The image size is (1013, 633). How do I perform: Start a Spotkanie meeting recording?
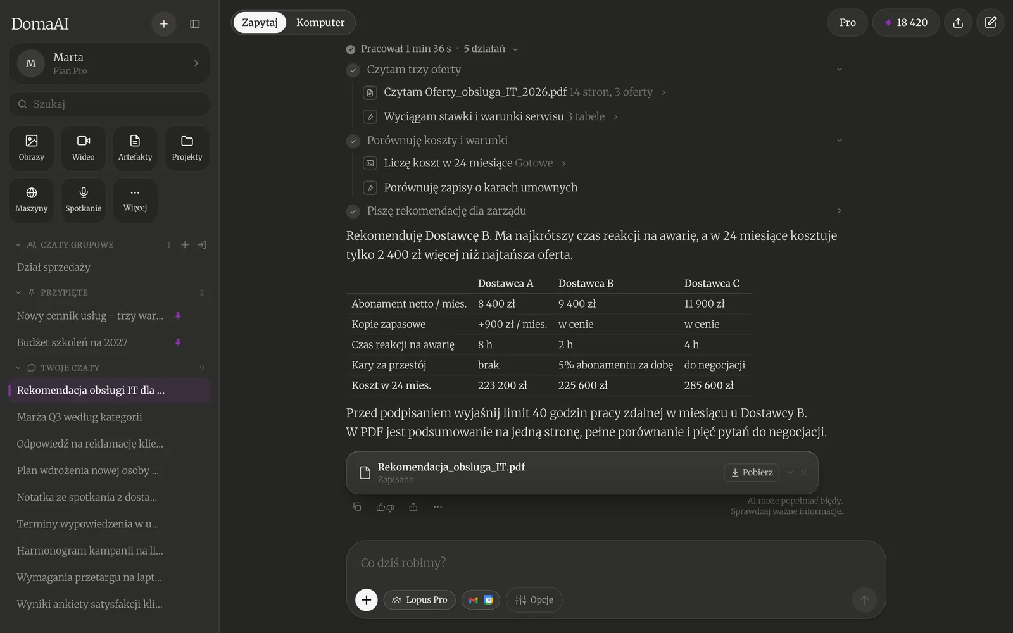pos(83,200)
